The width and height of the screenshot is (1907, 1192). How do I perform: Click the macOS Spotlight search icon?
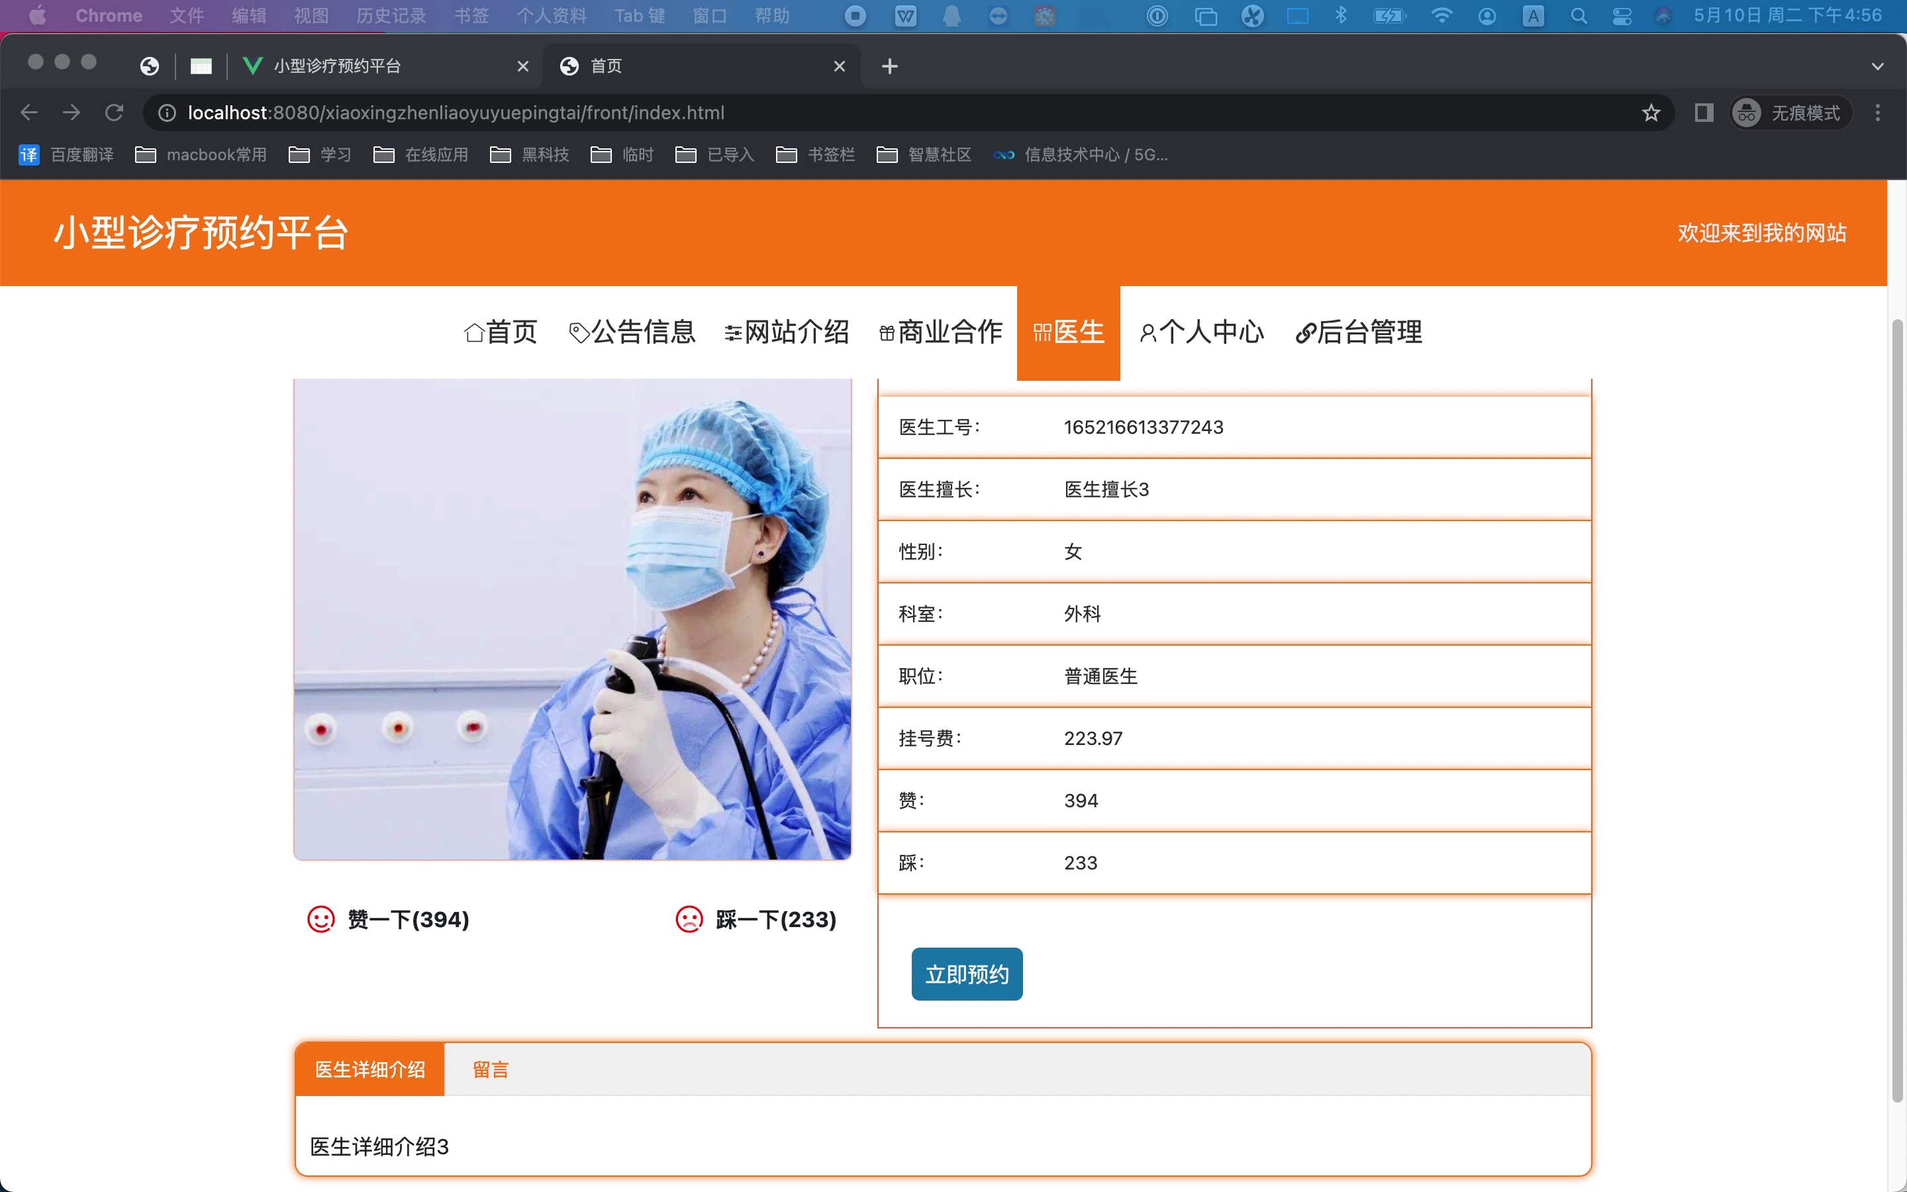pos(1579,16)
